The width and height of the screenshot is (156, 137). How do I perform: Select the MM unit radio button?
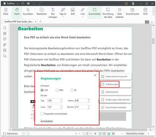[57, 90]
